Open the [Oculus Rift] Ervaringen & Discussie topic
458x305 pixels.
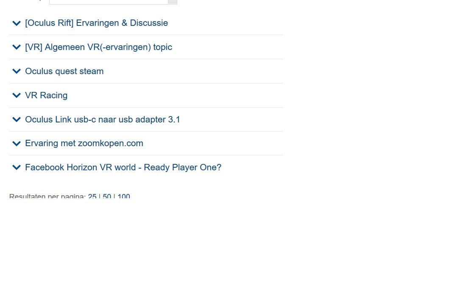tap(96, 23)
